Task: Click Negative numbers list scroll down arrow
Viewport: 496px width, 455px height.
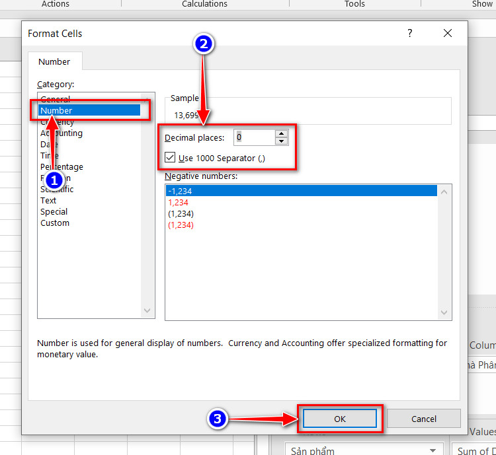Action: tap(444, 312)
